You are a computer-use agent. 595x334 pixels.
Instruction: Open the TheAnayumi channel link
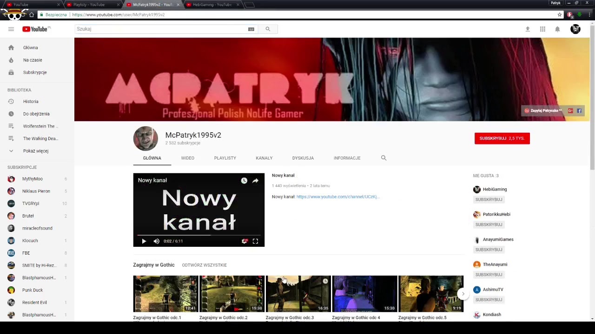pos(495,264)
